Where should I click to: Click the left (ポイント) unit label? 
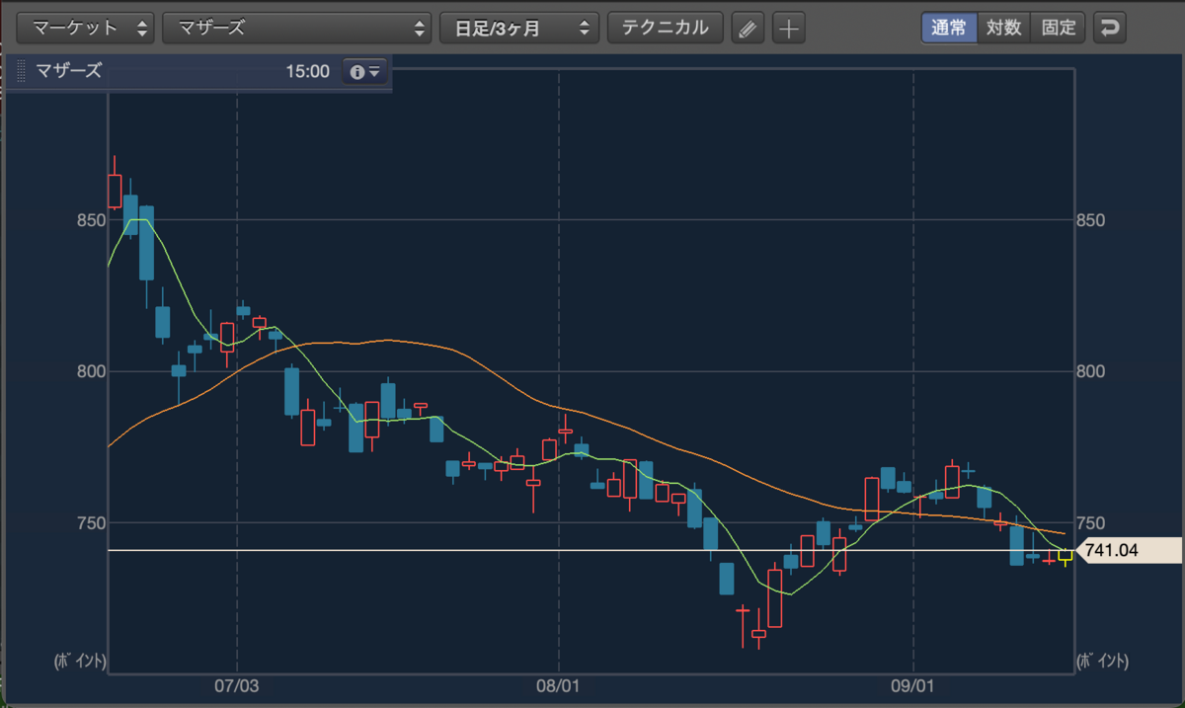(80, 661)
